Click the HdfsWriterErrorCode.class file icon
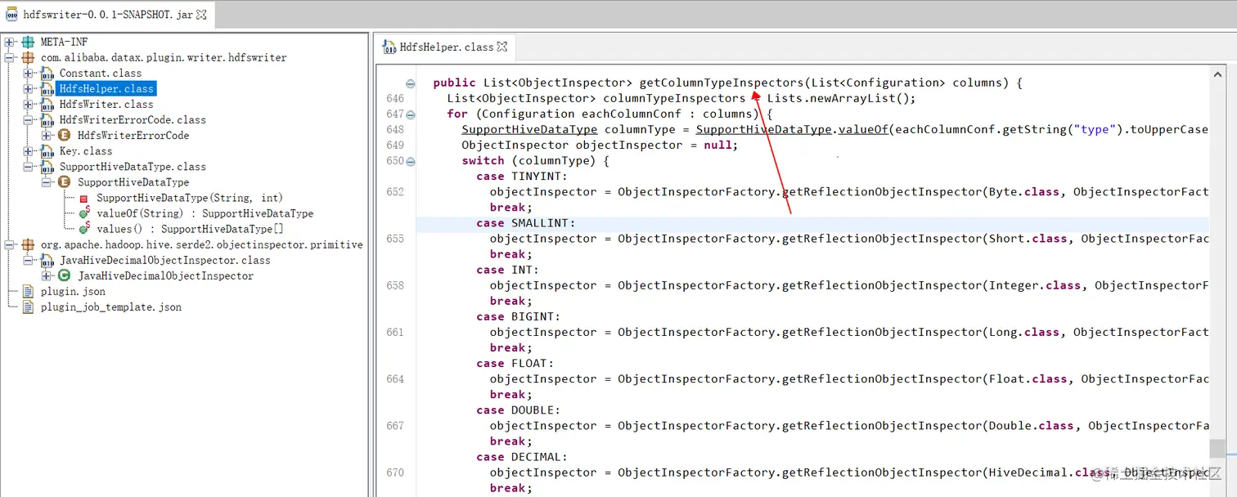 [47, 119]
